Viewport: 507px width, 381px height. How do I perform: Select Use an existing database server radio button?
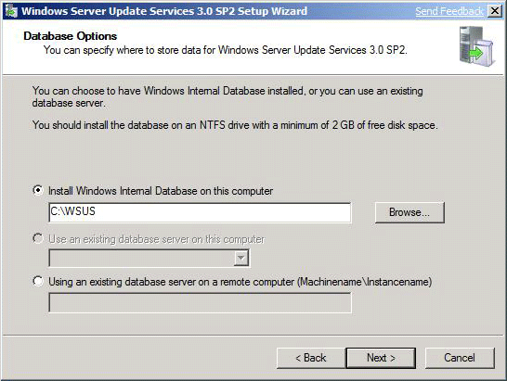(38, 238)
